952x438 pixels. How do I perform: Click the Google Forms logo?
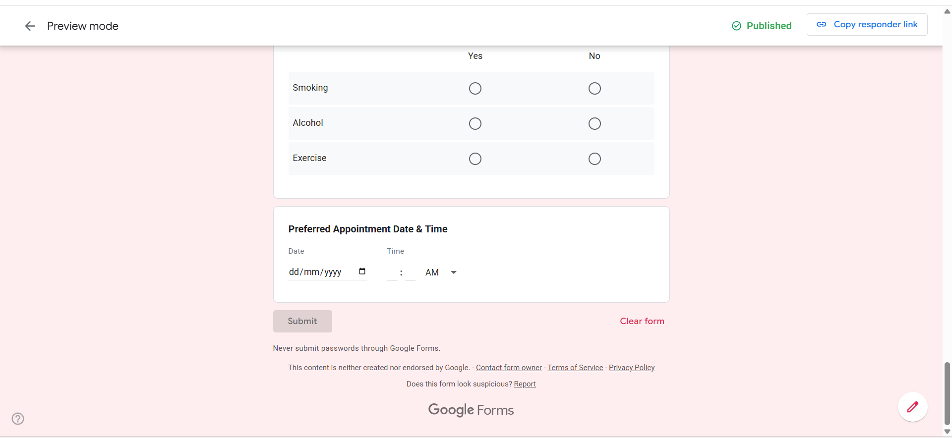pyautogui.click(x=471, y=410)
